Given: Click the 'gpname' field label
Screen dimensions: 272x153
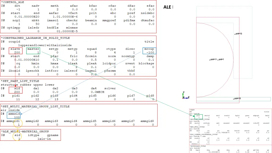Looking at the screenshot, I should tap(53, 135).
